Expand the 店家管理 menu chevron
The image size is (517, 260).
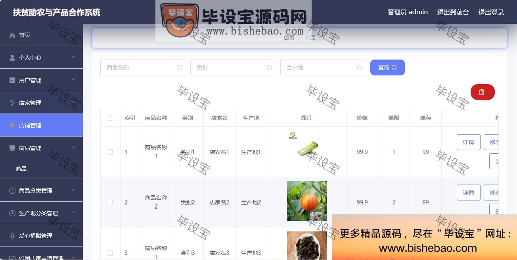[x=73, y=102]
